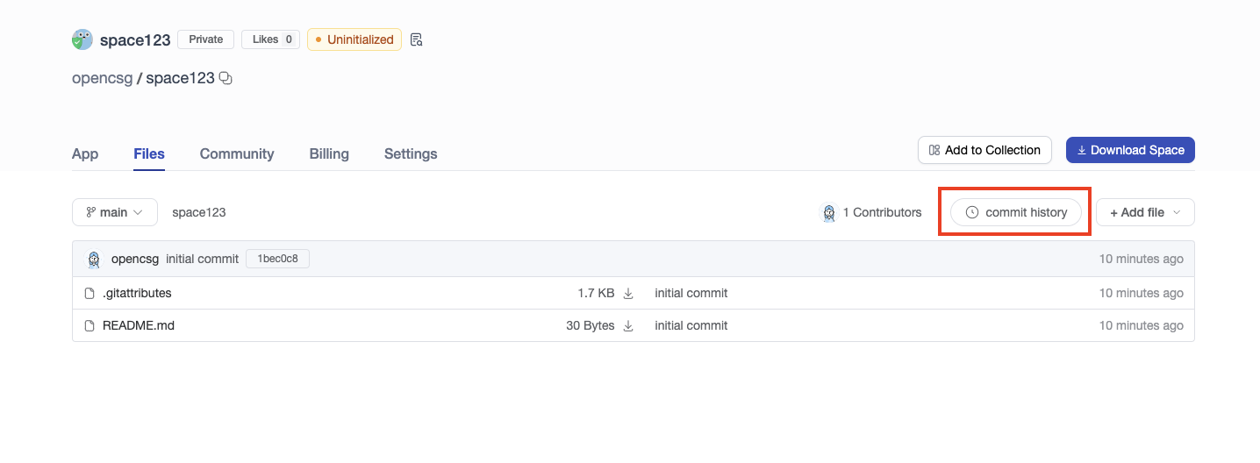The width and height of the screenshot is (1260, 463).
Task: Open the log viewer icon beside Uninitialized
Action: click(x=417, y=39)
